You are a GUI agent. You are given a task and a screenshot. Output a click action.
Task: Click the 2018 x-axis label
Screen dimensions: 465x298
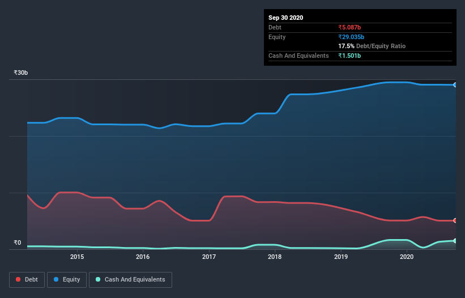click(x=275, y=257)
